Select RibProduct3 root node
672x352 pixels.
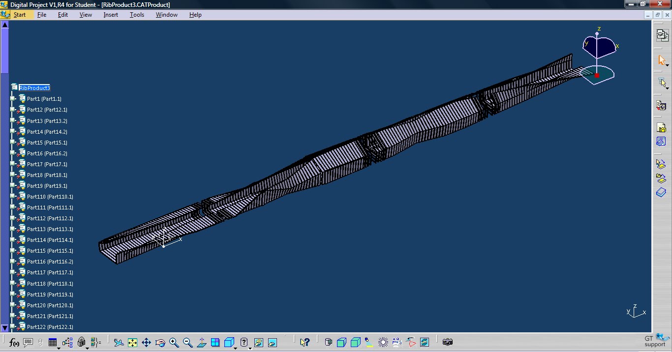tap(34, 88)
